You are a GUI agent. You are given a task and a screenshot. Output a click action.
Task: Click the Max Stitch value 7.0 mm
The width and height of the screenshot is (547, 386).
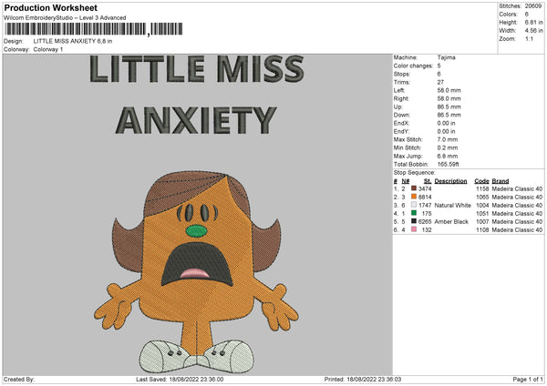(x=448, y=139)
